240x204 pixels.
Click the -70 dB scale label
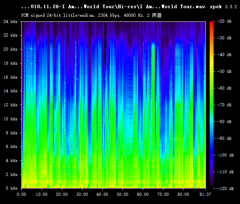tap(224, 105)
